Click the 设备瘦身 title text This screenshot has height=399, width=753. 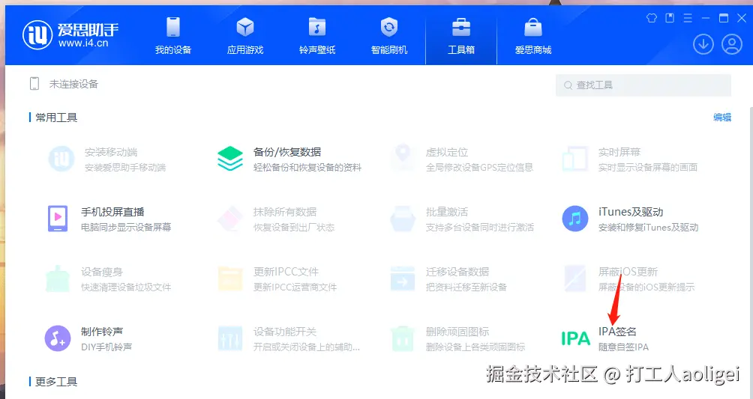[x=102, y=272]
